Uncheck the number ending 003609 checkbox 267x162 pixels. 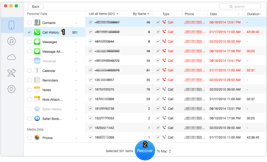coord(91,32)
